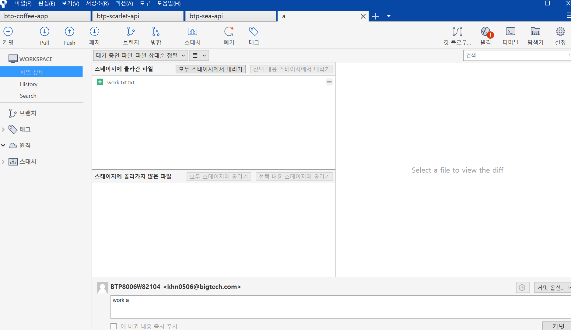Image resolution: width=571 pixels, height=330 pixels.
Task: Open the Edit (편집) menu
Action: pyautogui.click(x=47, y=3)
